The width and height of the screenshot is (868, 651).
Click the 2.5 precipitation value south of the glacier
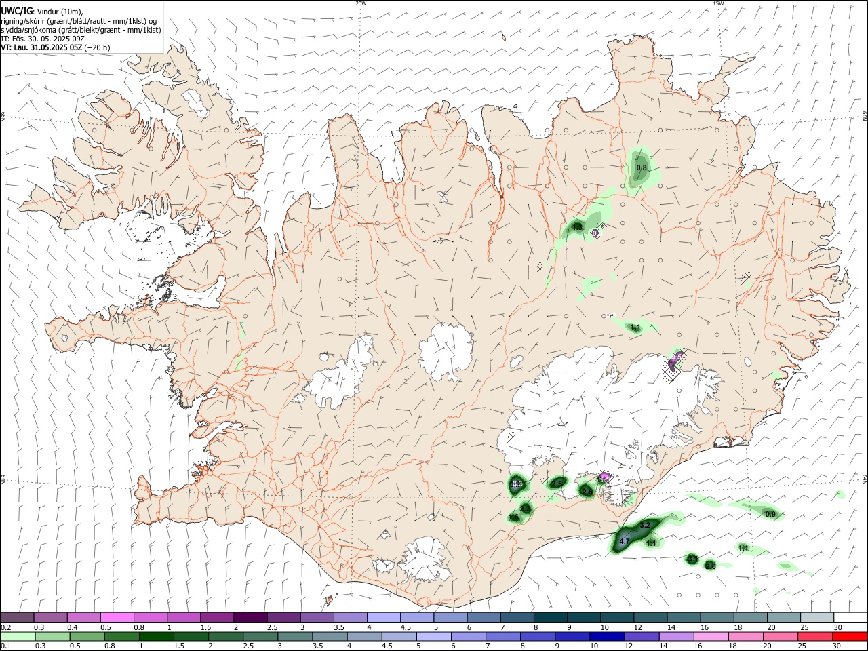pyautogui.click(x=557, y=484)
